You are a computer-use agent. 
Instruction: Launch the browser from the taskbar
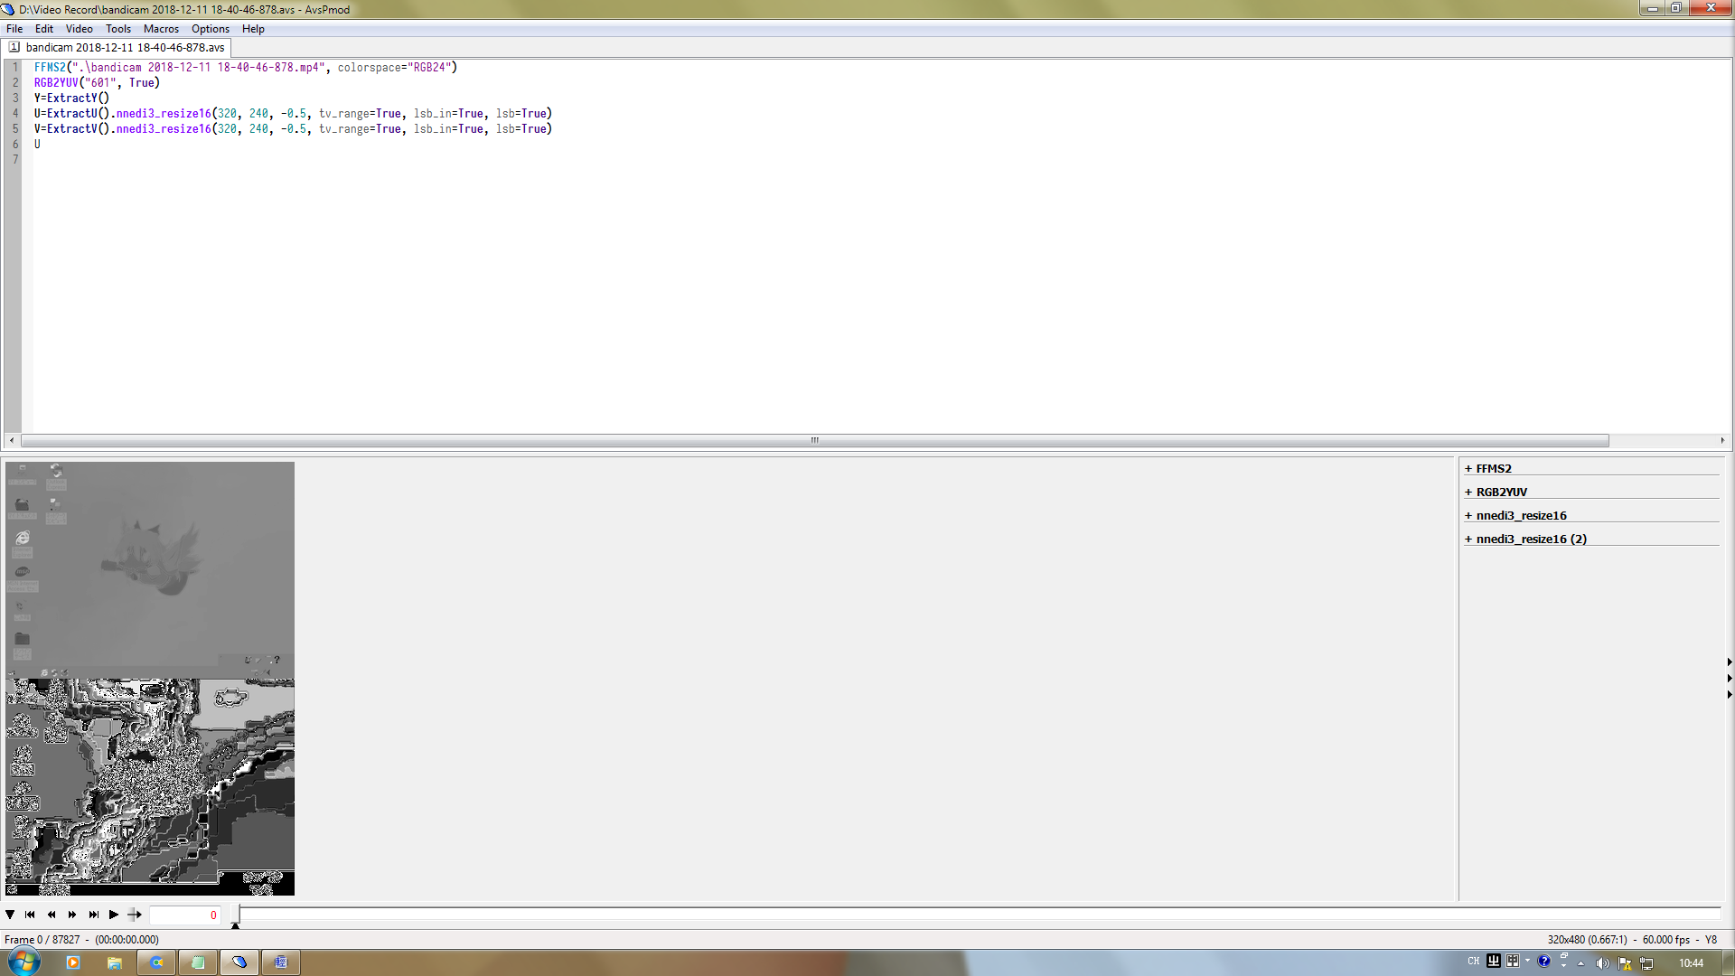(156, 962)
